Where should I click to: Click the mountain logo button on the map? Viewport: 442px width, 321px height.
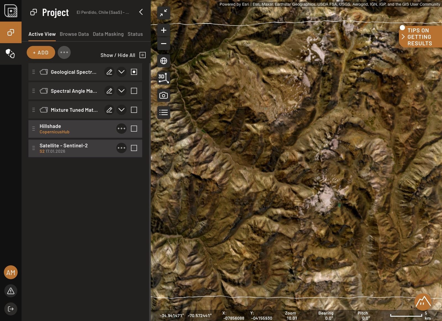tap(423, 302)
